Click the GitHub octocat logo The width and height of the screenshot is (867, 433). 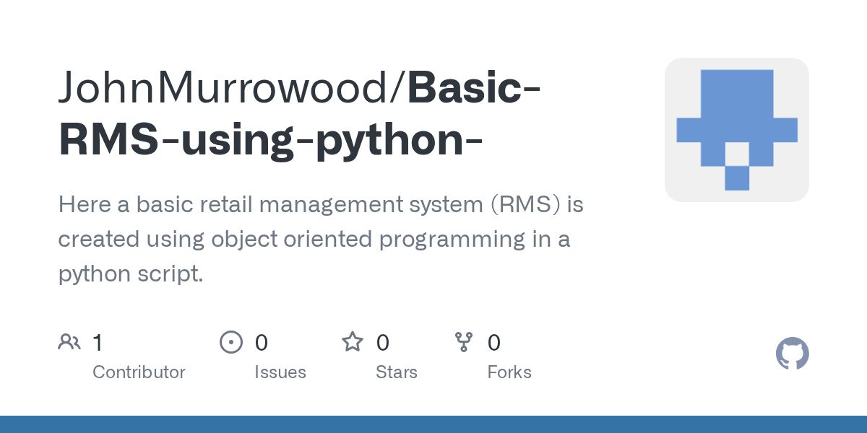pyautogui.click(x=793, y=354)
